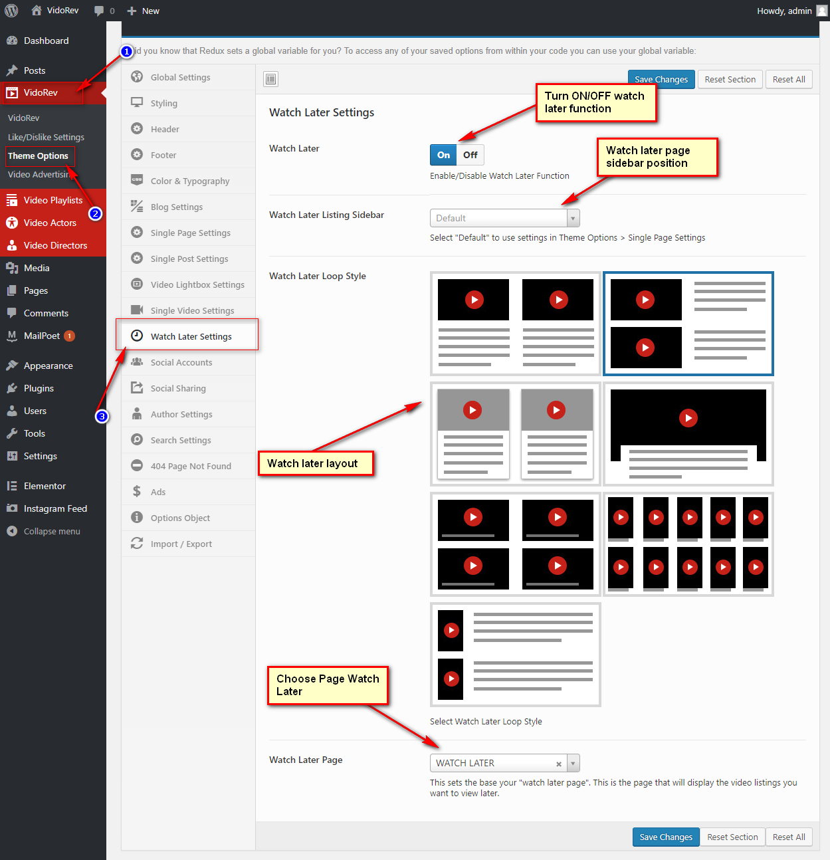Go to Plugins in the admin menu
This screenshot has height=860, width=830.
39,388
